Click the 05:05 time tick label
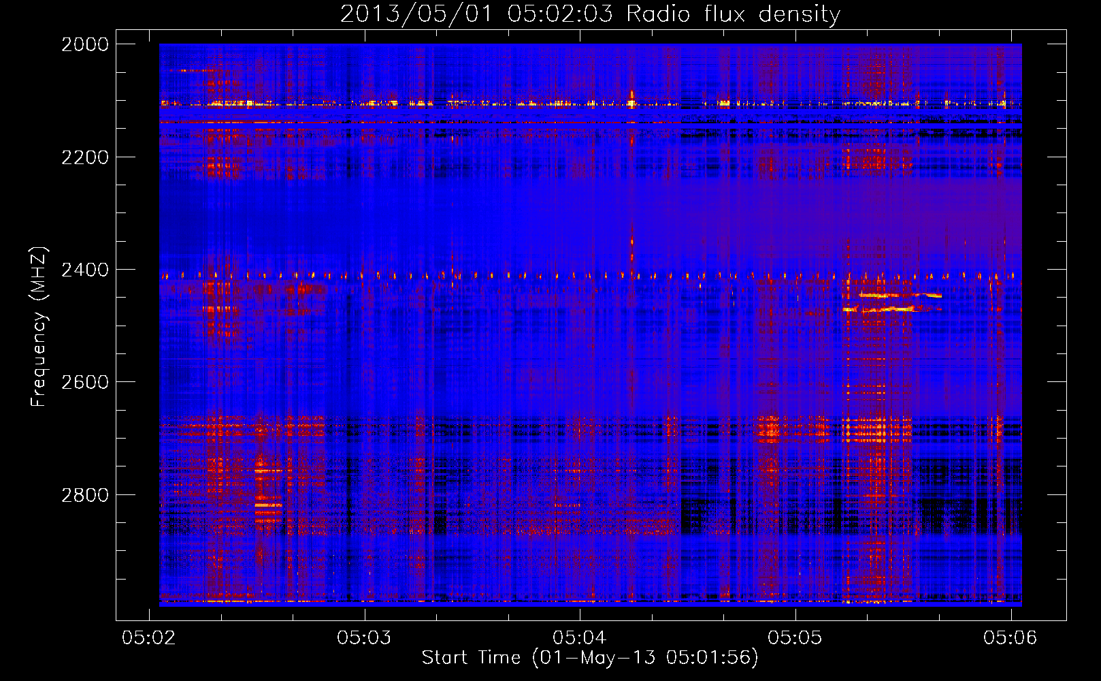The image size is (1101, 681). 795,637
